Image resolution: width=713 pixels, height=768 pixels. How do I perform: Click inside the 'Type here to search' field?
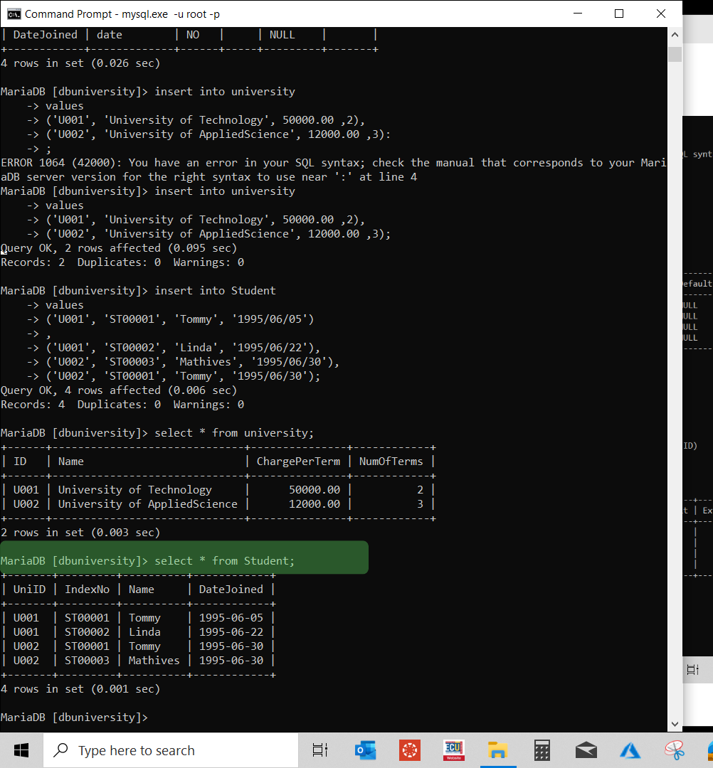pyautogui.click(x=171, y=750)
